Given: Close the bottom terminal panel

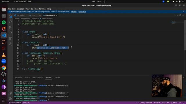Looking at the screenshot, I should (x=184, y=78).
